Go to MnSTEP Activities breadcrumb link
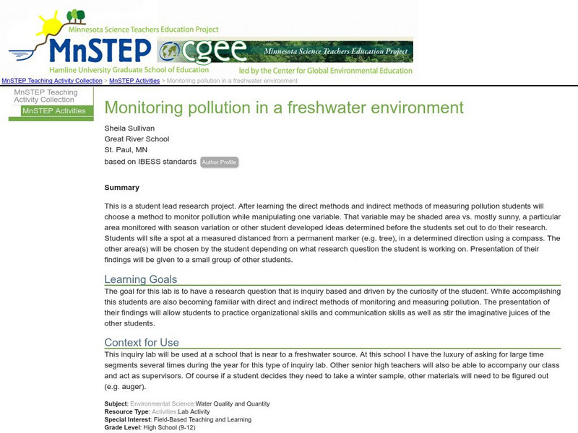This screenshot has height=433, width=578. [134, 82]
